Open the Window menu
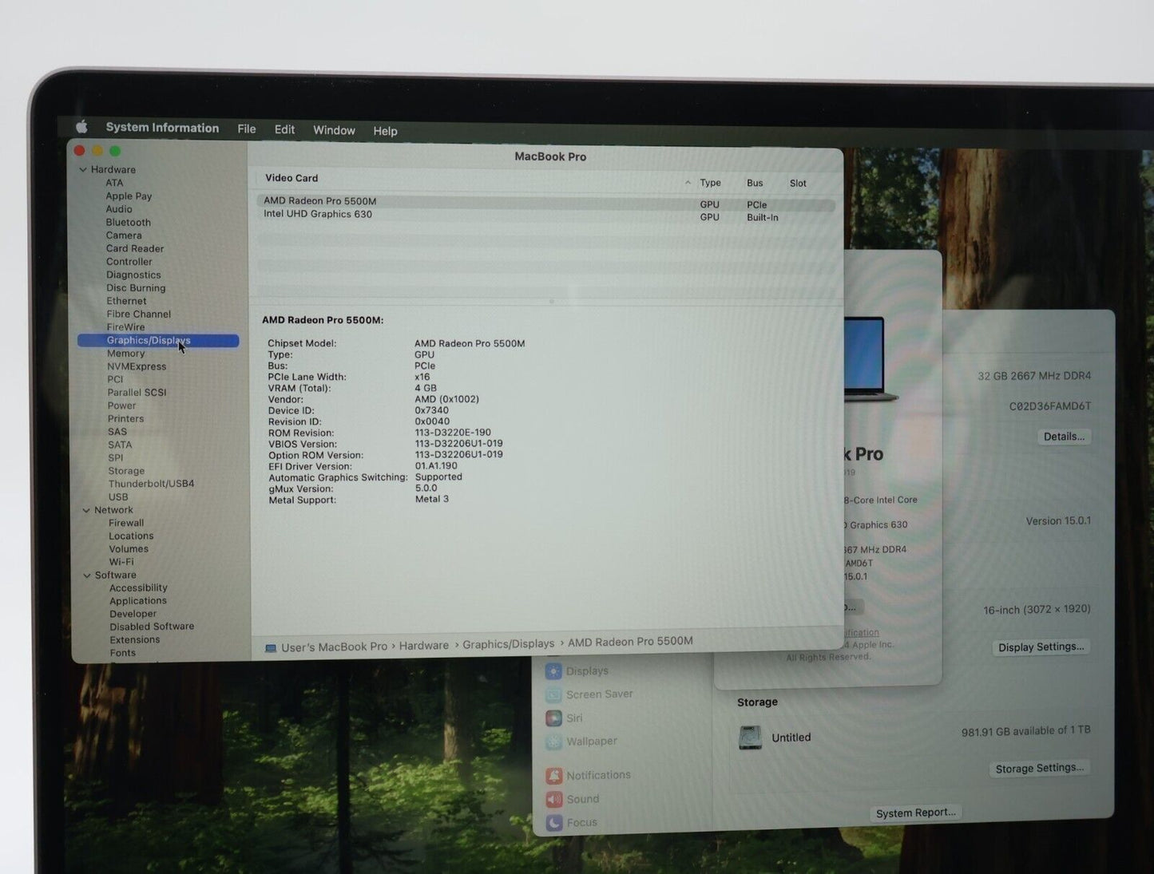 click(x=334, y=131)
